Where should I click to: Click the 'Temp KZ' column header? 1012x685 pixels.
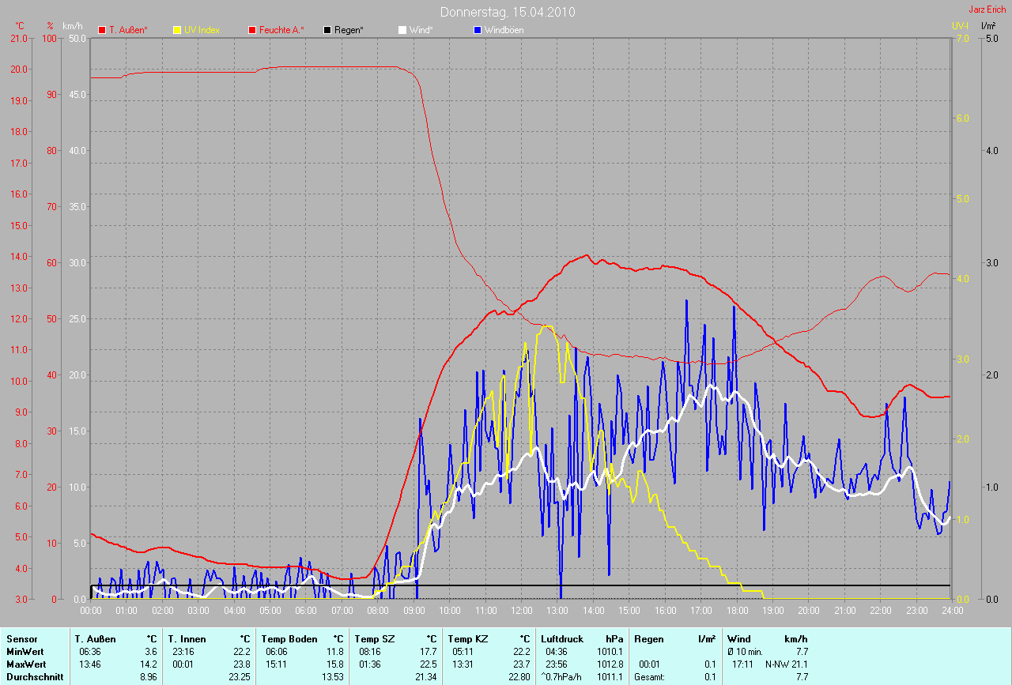coord(468,638)
